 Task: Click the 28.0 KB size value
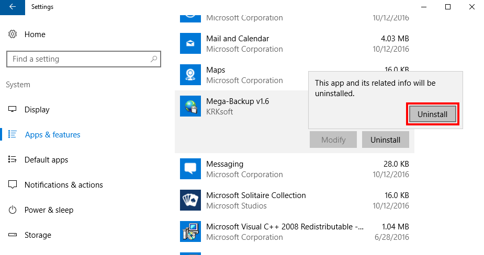pyautogui.click(x=396, y=164)
